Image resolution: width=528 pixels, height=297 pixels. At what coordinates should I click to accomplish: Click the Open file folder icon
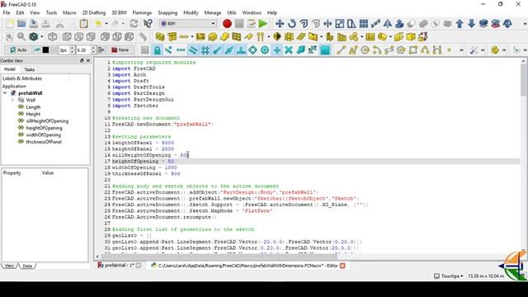(21, 24)
